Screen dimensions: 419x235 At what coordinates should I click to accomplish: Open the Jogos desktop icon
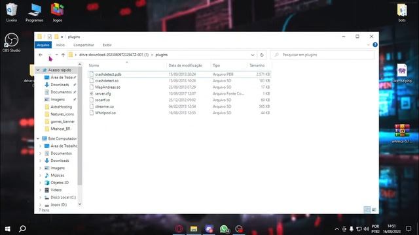(57, 12)
